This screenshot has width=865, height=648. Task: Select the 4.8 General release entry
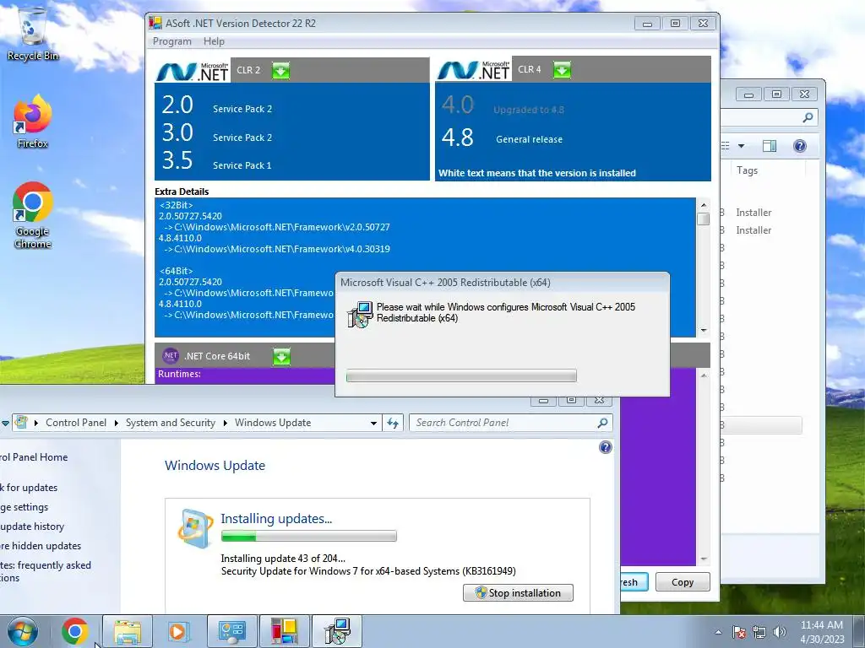(502, 138)
